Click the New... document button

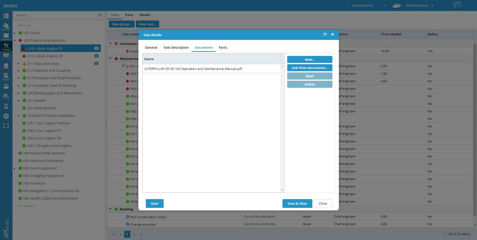coord(310,59)
